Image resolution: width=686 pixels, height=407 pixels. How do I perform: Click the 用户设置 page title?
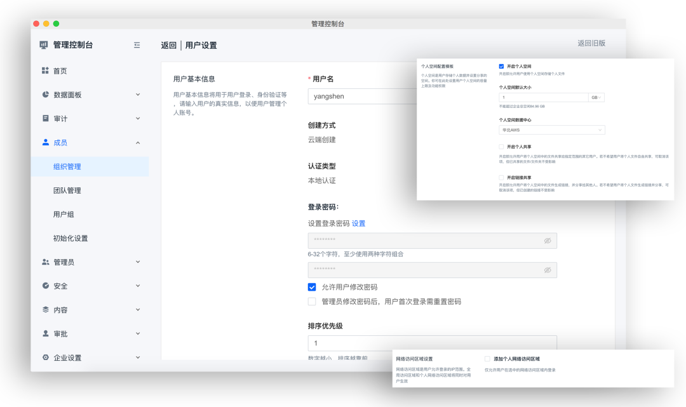click(x=201, y=46)
